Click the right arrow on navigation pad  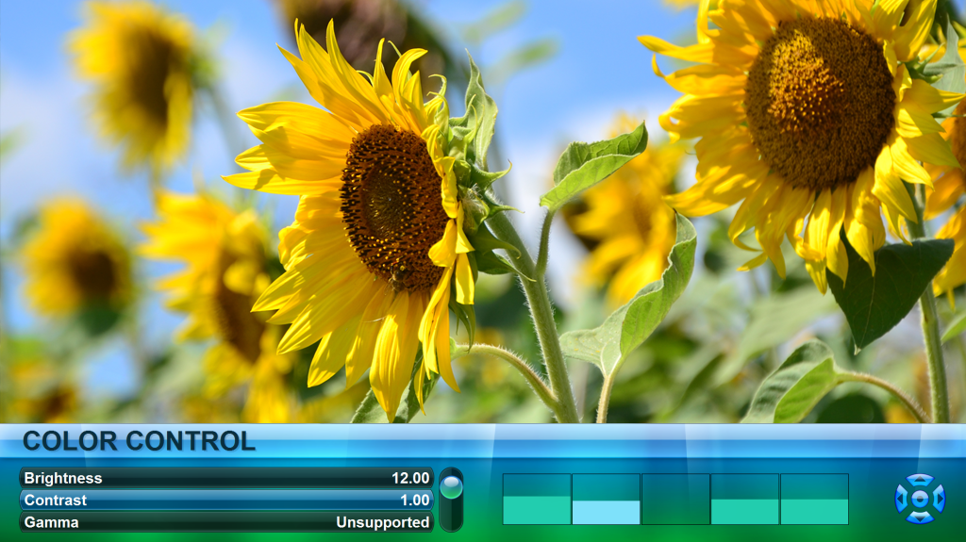click(x=940, y=499)
